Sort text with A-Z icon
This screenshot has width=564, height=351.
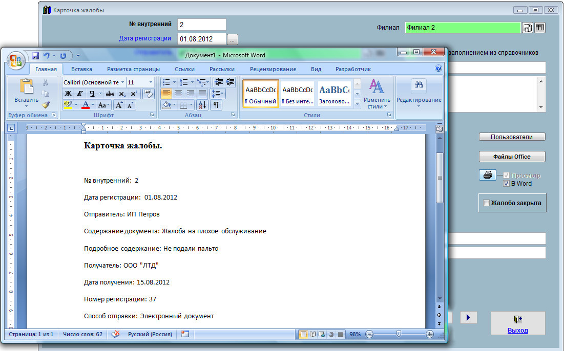tap(202, 105)
